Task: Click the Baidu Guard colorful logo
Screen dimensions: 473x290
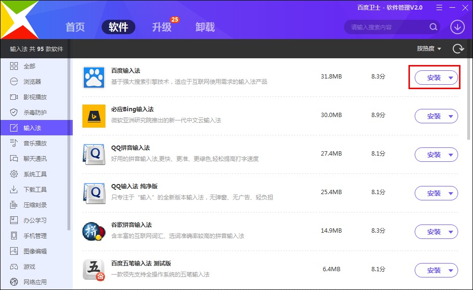Action: (19, 19)
